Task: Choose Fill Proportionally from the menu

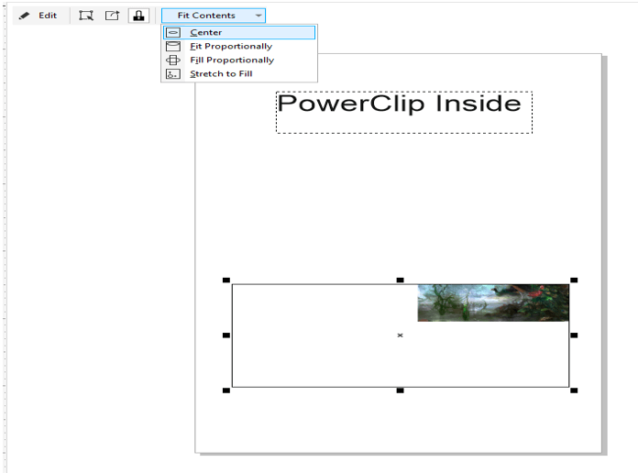Action: click(x=239, y=60)
